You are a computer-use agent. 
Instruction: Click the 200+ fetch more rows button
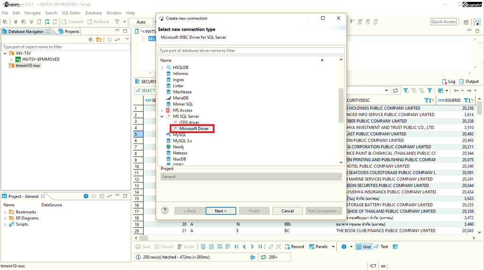coord(275,257)
